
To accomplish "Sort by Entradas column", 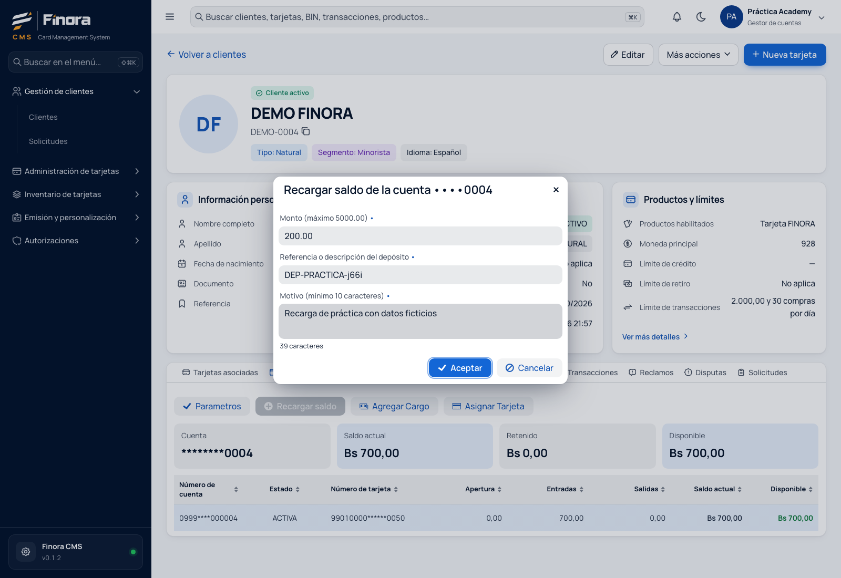I will [581, 489].
